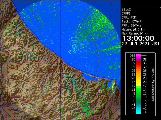
Task: Pick the orange swatch for 26–29 dBZ
Action: point(138,71)
